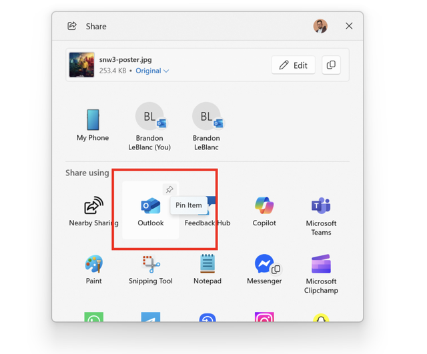
Task: Open the user profile avatar
Action: (x=320, y=26)
